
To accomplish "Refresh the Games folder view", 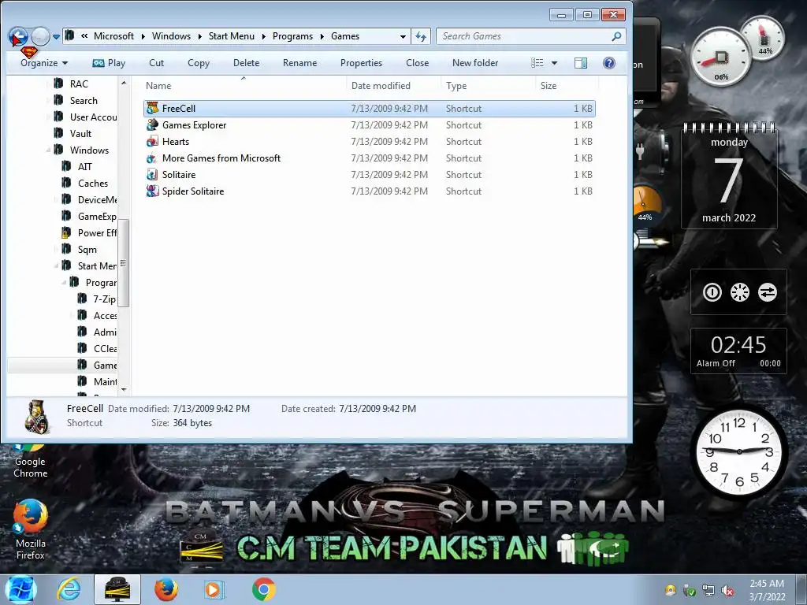I will click(x=421, y=36).
